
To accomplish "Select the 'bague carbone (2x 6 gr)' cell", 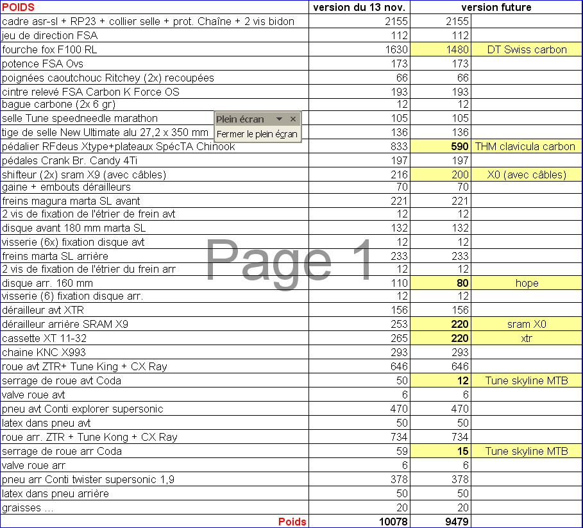I will point(155,105).
